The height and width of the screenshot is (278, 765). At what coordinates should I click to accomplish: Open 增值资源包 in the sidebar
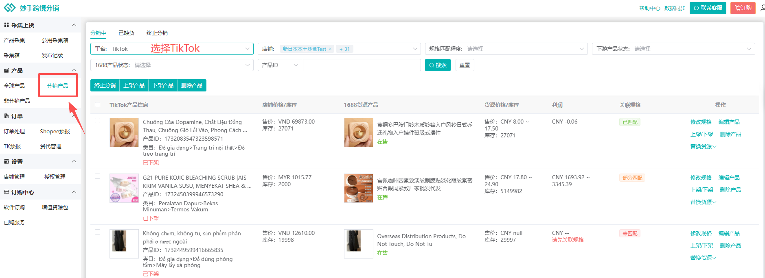55,207
